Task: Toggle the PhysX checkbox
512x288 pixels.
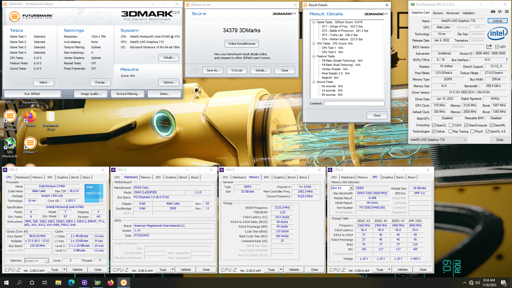Action: [473, 131]
